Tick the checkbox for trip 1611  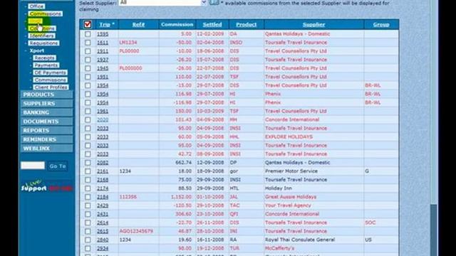pos(88,43)
